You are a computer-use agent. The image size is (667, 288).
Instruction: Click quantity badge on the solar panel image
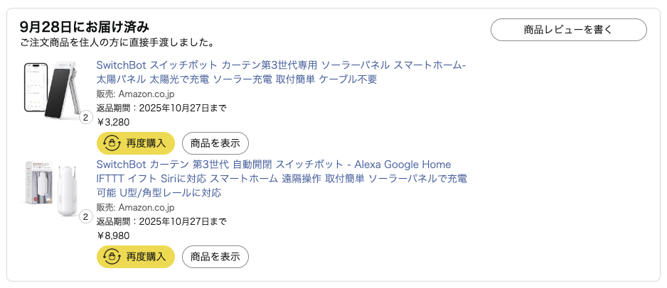tap(85, 118)
